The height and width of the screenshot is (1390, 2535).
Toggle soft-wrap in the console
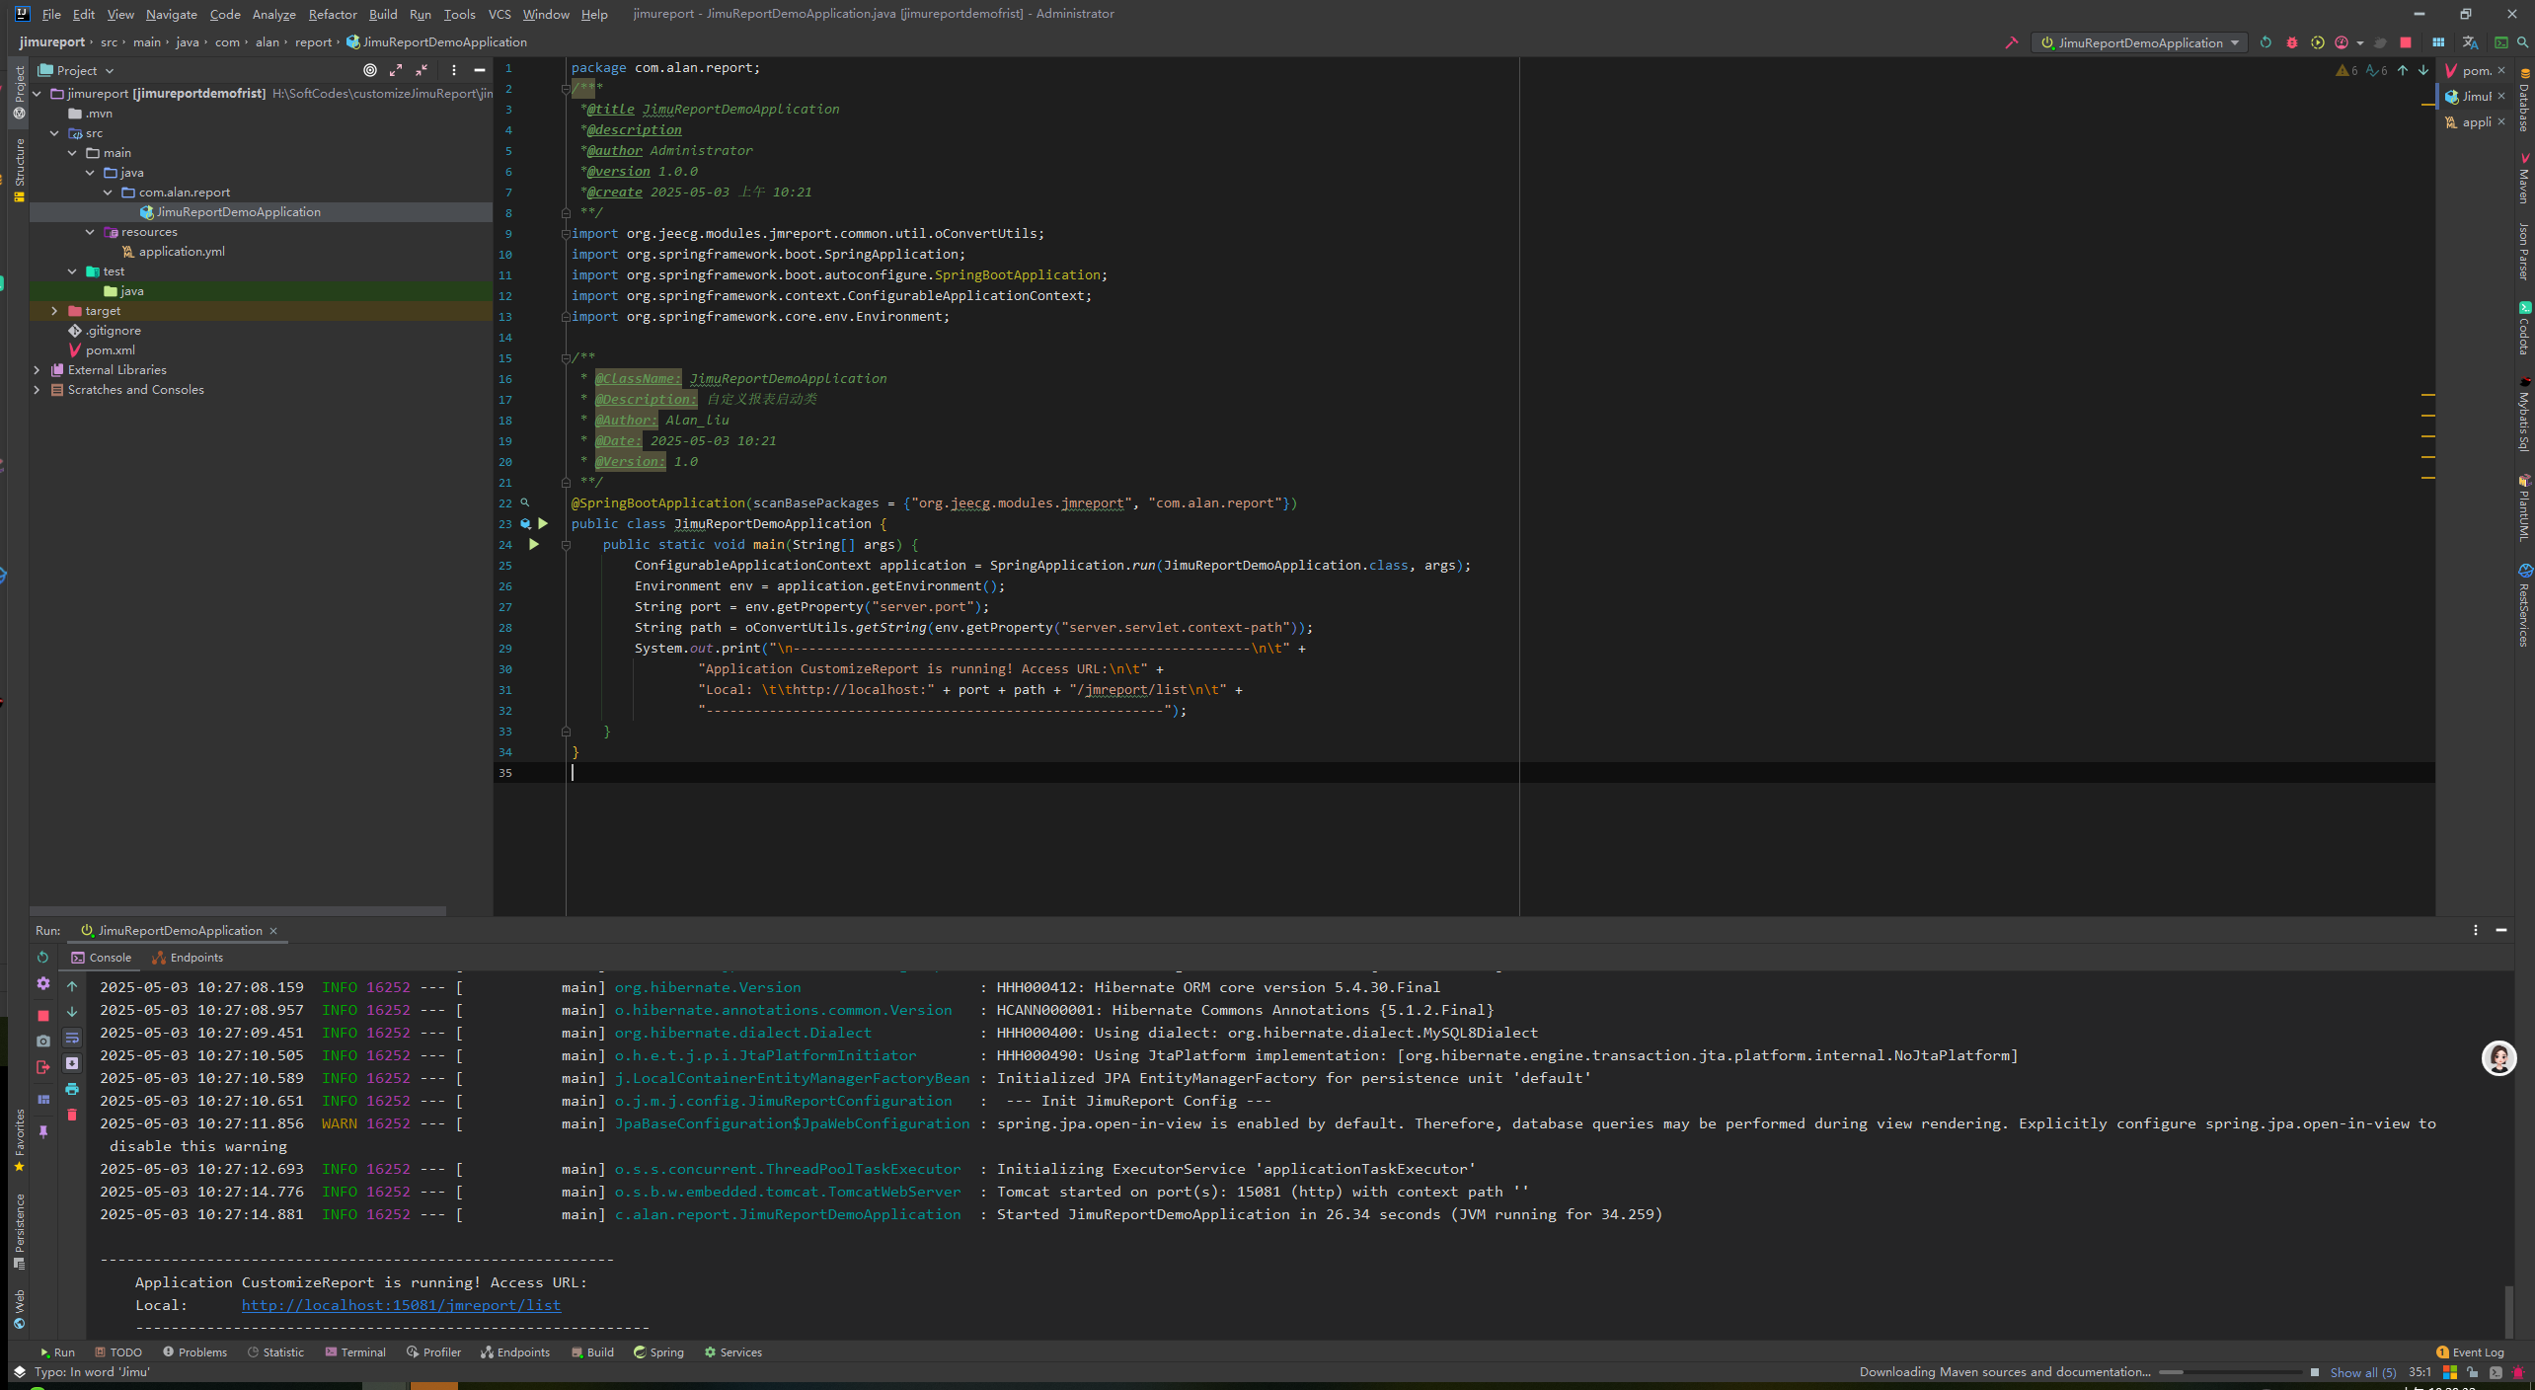coord(72,1038)
